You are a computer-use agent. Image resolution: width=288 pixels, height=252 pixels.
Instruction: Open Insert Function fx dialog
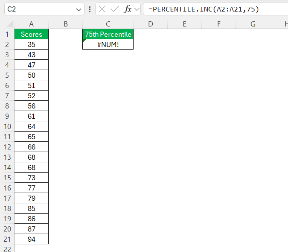tap(128, 9)
